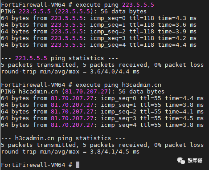Click the time=3.6 ms reply line
Screen dimensions: 209x170
pyautogui.click(x=98, y=25)
